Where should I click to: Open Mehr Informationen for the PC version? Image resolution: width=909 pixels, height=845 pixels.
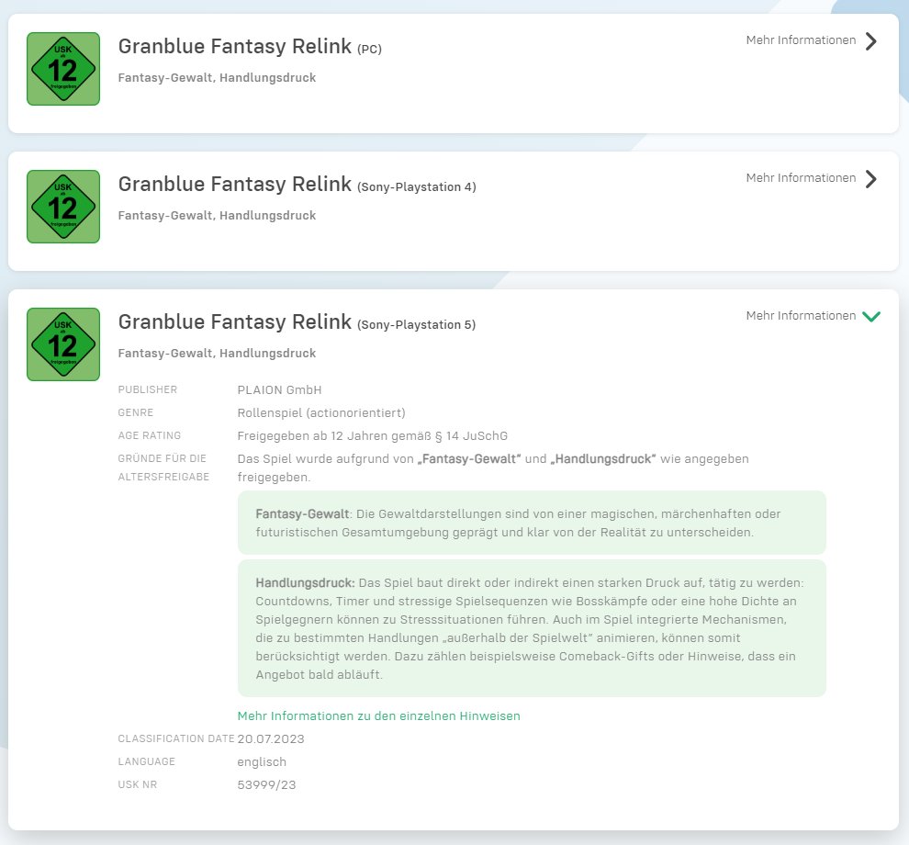pos(801,40)
